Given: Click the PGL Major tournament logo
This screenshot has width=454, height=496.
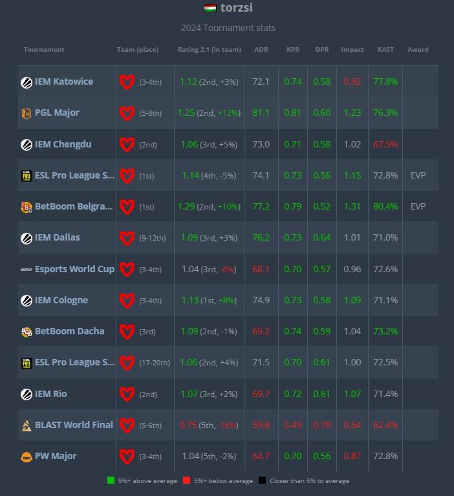Looking at the screenshot, I should [26, 113].
